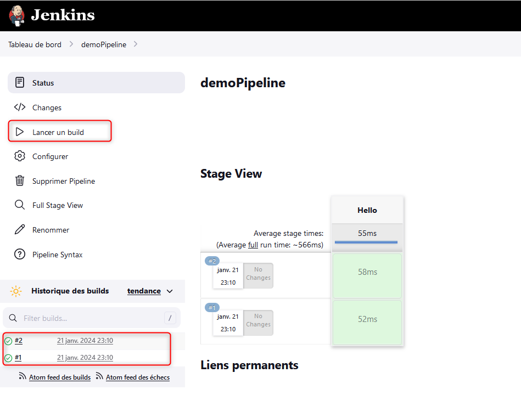Click the play icon for Lancer un build
This screenshot has height=401, width=521.
[x=20, y=132]
